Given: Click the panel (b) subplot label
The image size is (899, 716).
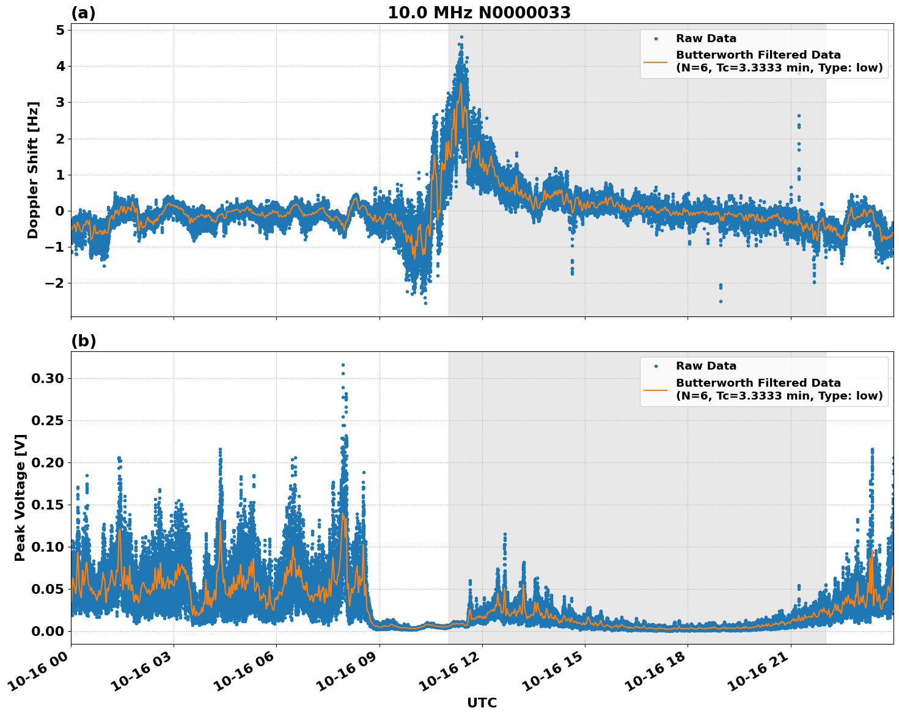Looking at the screenshot, I should point(84,341).
